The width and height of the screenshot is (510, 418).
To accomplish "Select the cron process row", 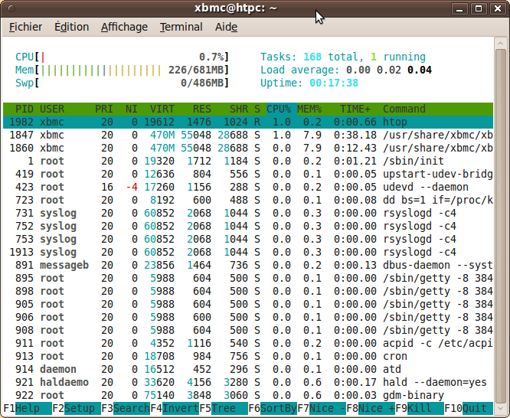I will pyautogui.click(x=248, y=356).
